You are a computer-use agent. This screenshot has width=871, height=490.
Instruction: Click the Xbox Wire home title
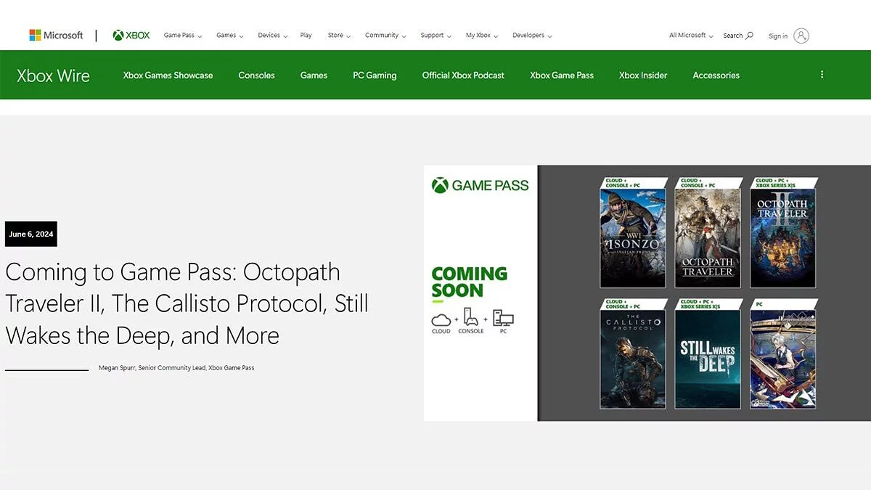(x=53, y=75)
